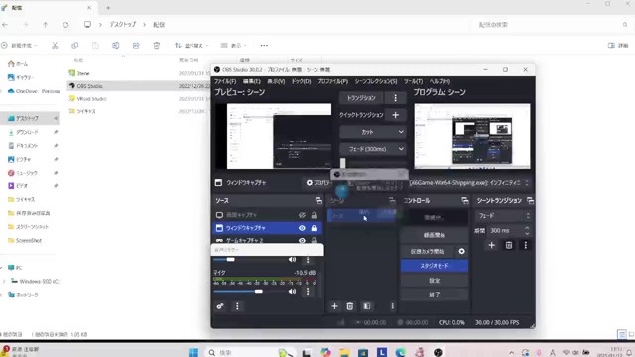The height and width of the screenshot is (357, 635).
Task: Open advanced audio properties gear icon
Action: (x=220, y=306)
